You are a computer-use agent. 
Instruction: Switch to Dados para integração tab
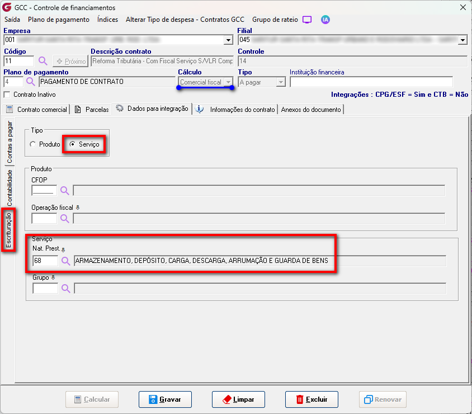pyautogui.click(x=152, y=109)
